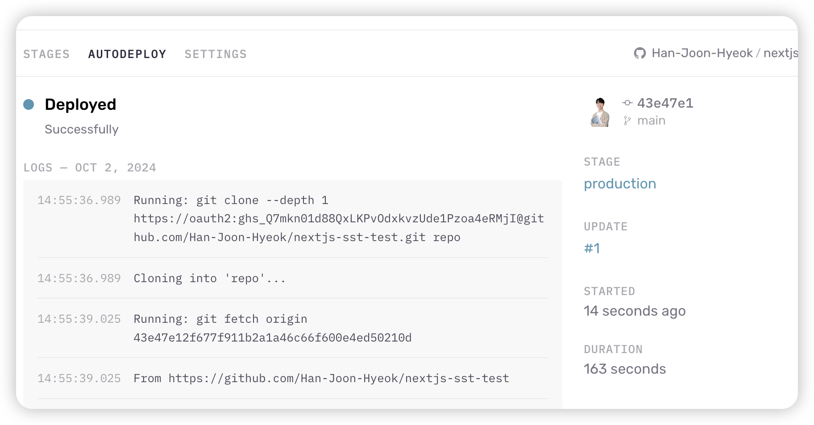Click the 14:55:36.989 timestamp of git clone

(x=79, y=200)
